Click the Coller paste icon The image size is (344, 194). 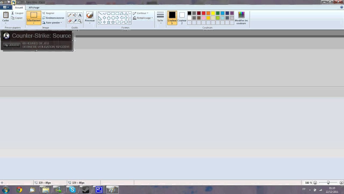click(x=6, y=15)
